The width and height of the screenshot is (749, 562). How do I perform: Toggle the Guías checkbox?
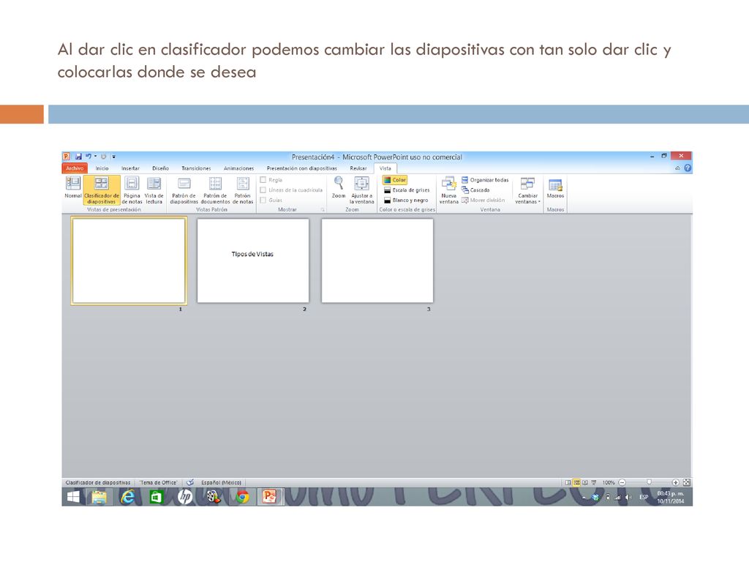tap(263, 200)
